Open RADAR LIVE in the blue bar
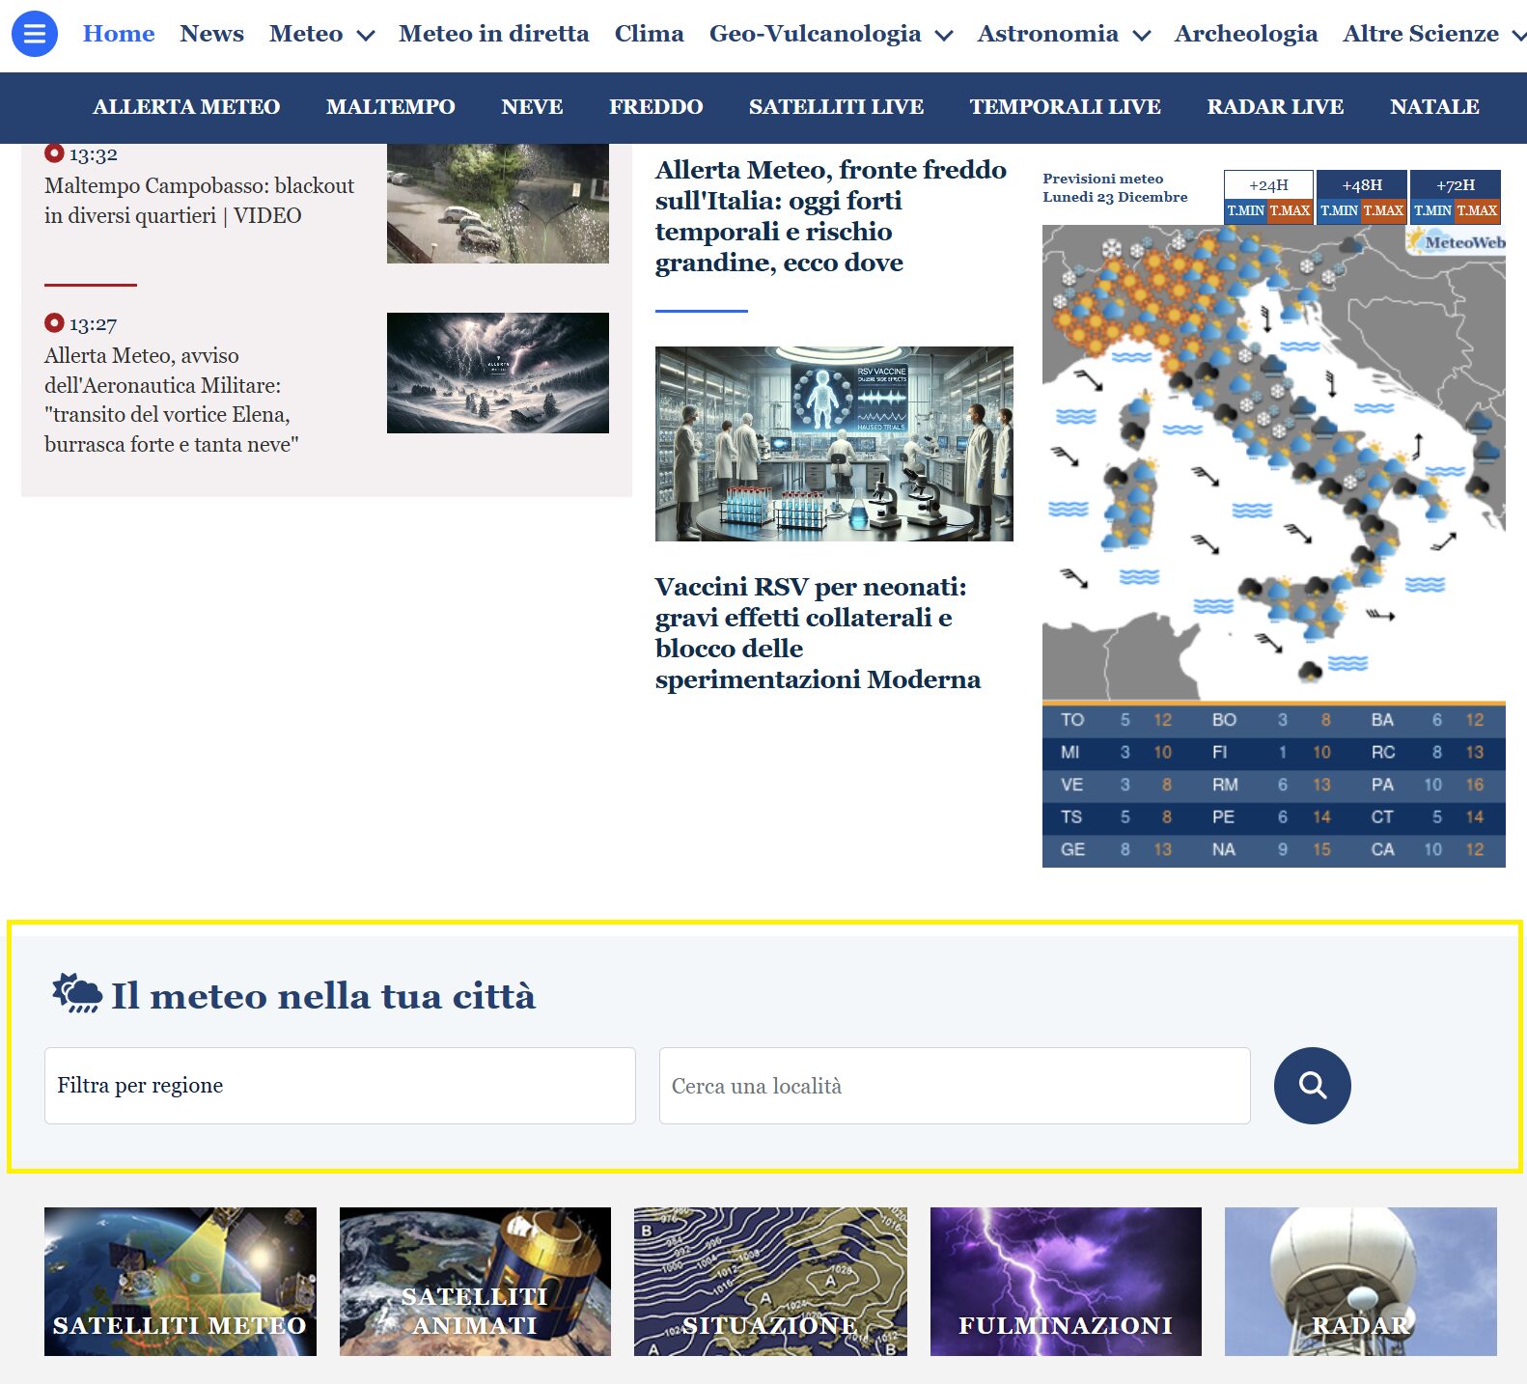This screenshot has height=1384, width=1527. coord(1275,107)
